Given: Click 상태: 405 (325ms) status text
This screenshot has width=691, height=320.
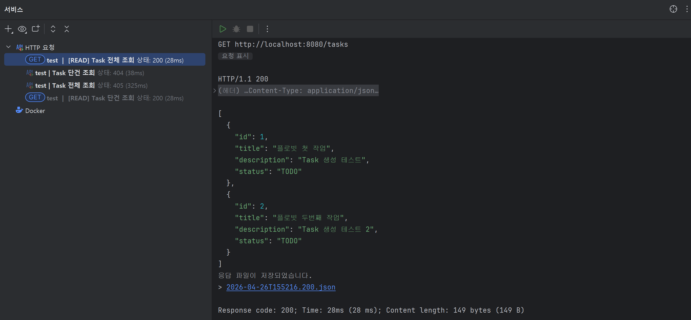Looking at the screenshot, I should (x=122, y=86).
